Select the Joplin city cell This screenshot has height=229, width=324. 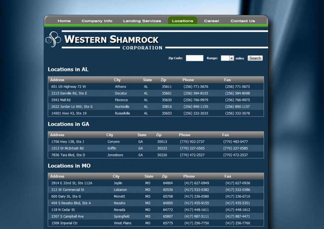(x=118, y=183)
